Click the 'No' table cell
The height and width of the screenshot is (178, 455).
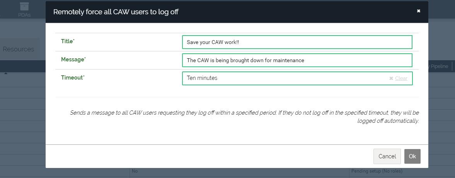(x=135, y=171)
